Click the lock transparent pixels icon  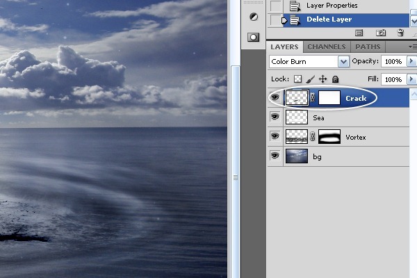[298, 80]
